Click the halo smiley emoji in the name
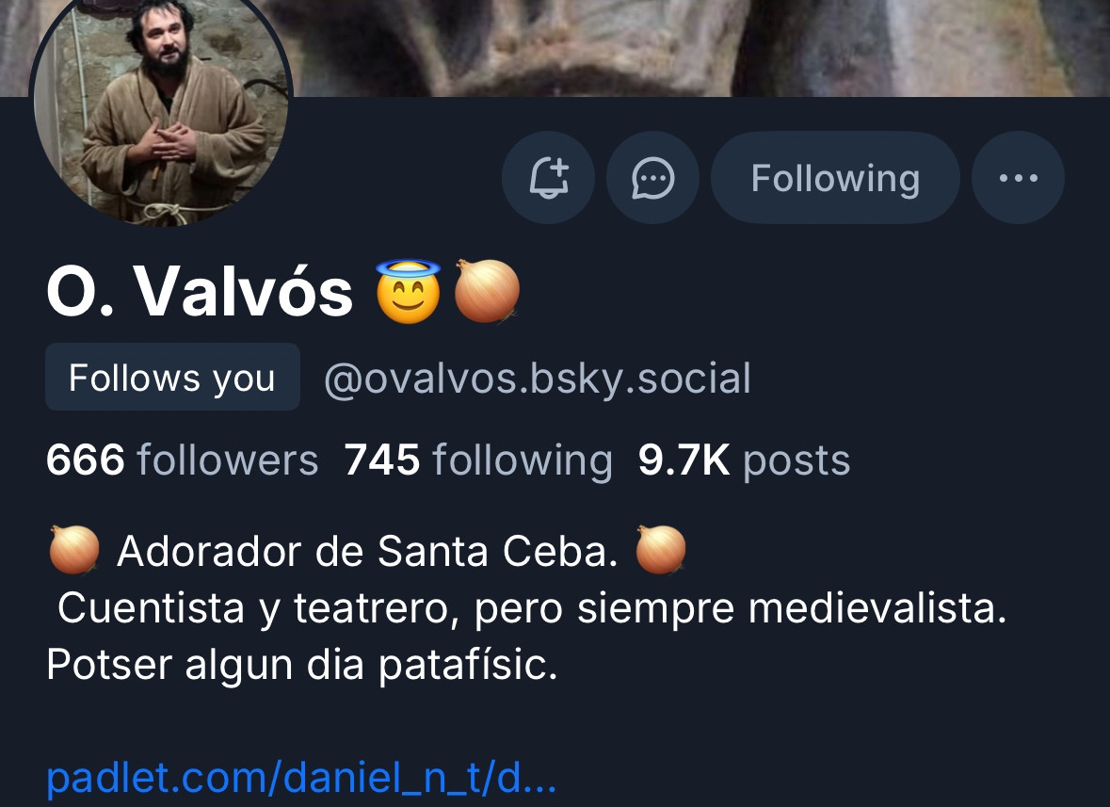This screenshot has height=807, width=1110. [x=409, y=291]
